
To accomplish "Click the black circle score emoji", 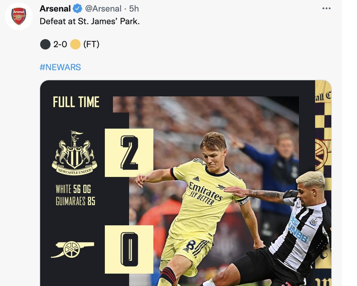I will tap(45, 44).
